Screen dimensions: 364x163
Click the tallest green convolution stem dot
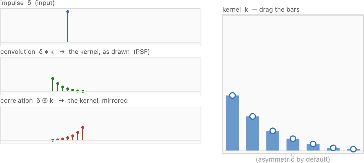click(53, 79)
